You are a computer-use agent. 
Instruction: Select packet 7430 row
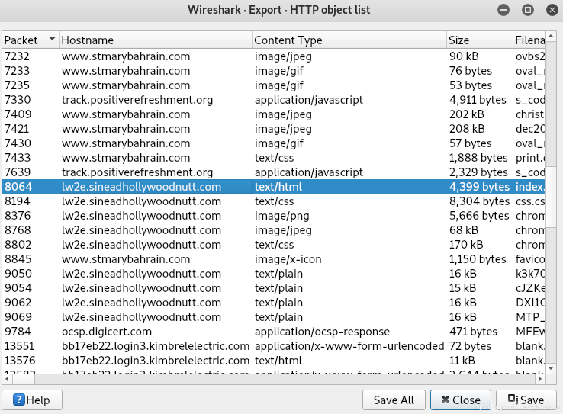(x=274, y=143)
